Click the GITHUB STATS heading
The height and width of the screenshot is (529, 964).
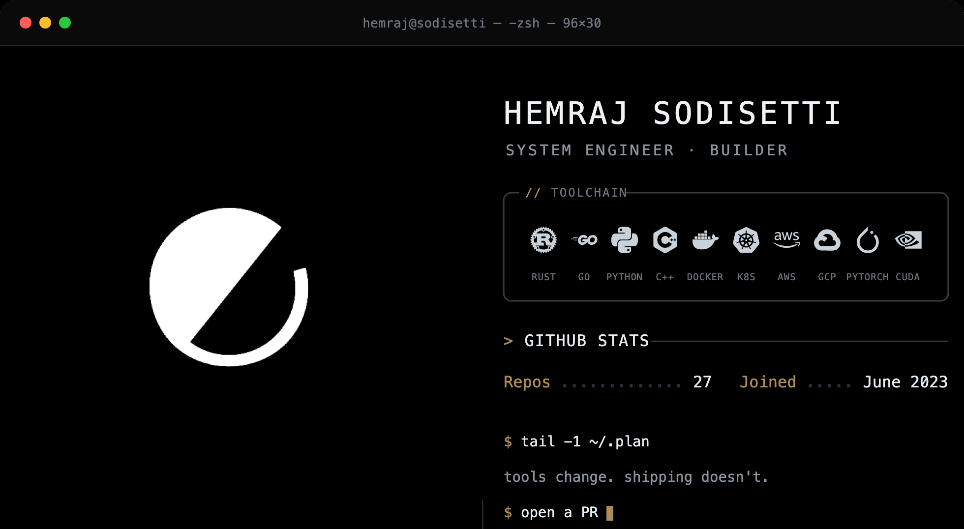pyautogui.click(x=587, y=340)
